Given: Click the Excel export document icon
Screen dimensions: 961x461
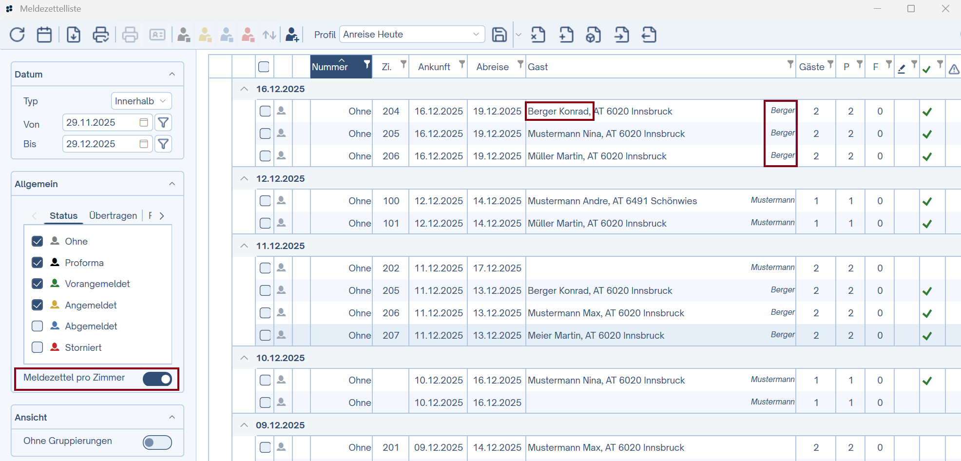Looking at the screenshot, I should tap(538, 35).
